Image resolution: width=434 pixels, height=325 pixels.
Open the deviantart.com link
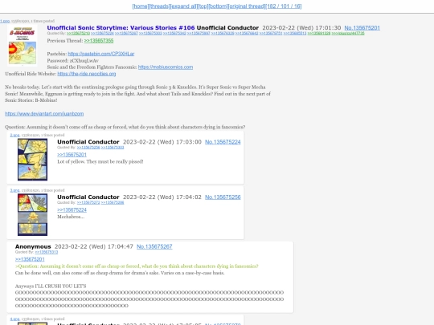point(44,114)
